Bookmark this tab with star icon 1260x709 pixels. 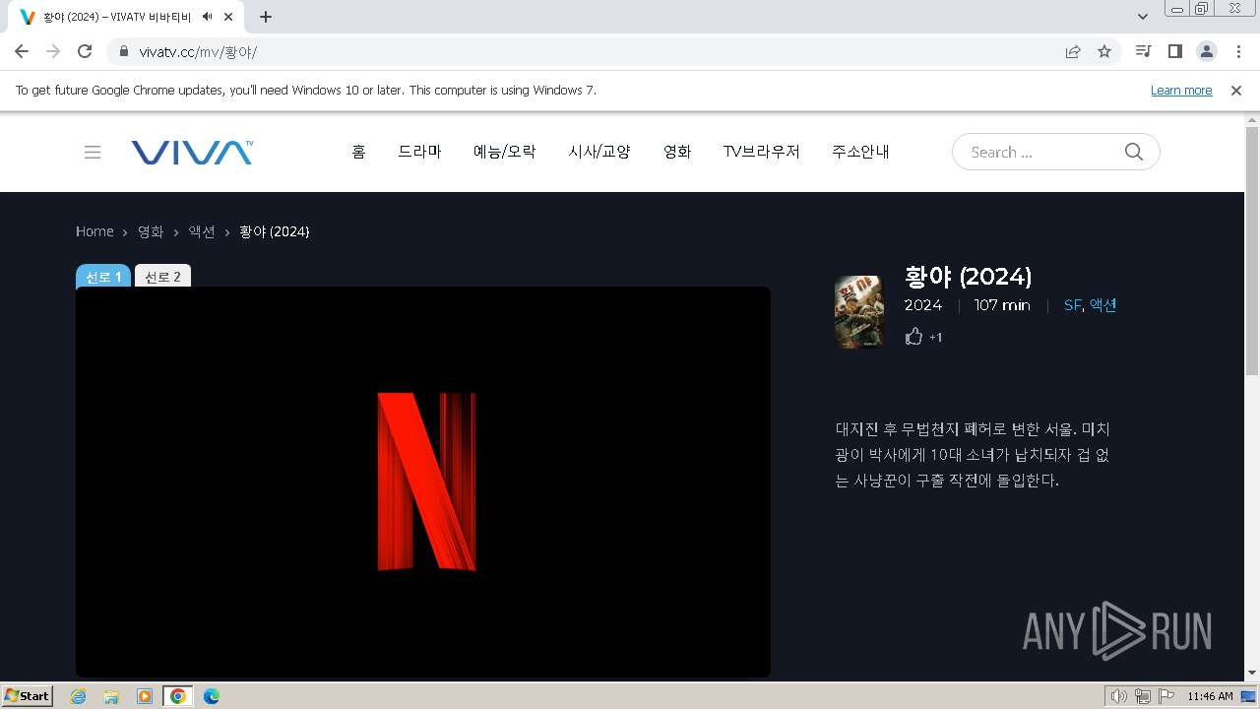tap(1104, 51)
